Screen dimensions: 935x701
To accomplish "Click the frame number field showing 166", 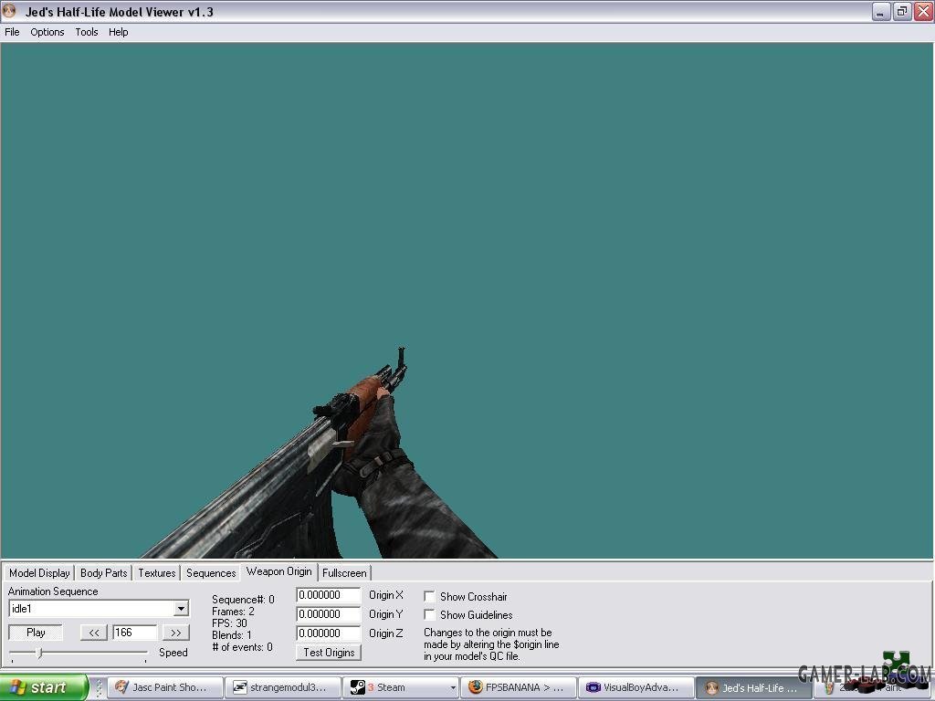I will pos(135,633).
